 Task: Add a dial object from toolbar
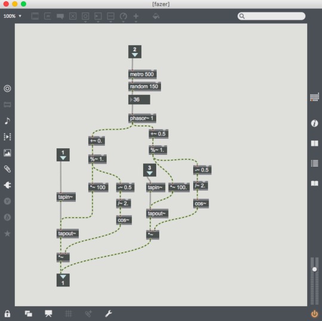(x=123, y=16)
